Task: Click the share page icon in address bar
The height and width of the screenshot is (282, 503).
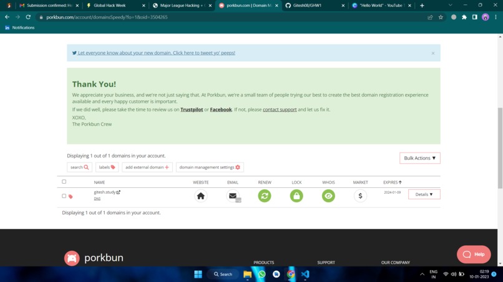Action: tap(430, 17)
